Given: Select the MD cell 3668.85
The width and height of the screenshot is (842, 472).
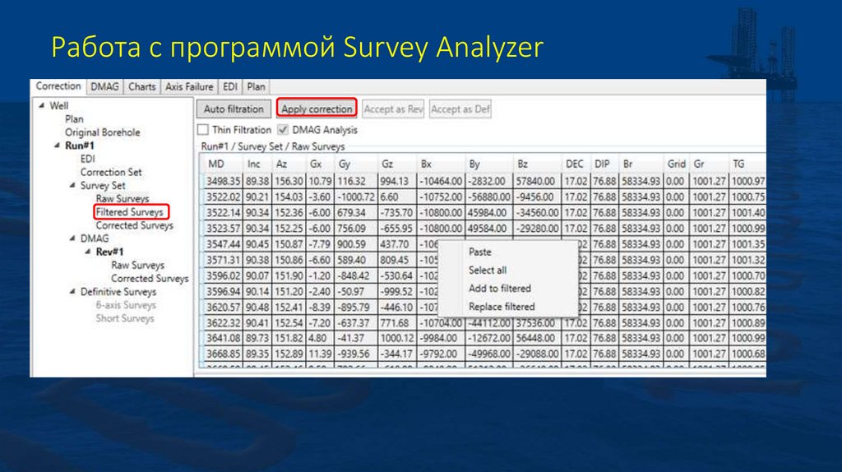Looking at the screenshot, I should point(224,354).
